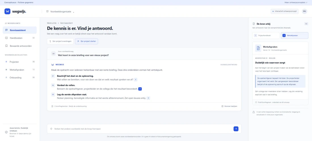This screenshot has height=141, width=312.
Task: Open Handboeken in sidebar
Action: click(x=20, y=38)
